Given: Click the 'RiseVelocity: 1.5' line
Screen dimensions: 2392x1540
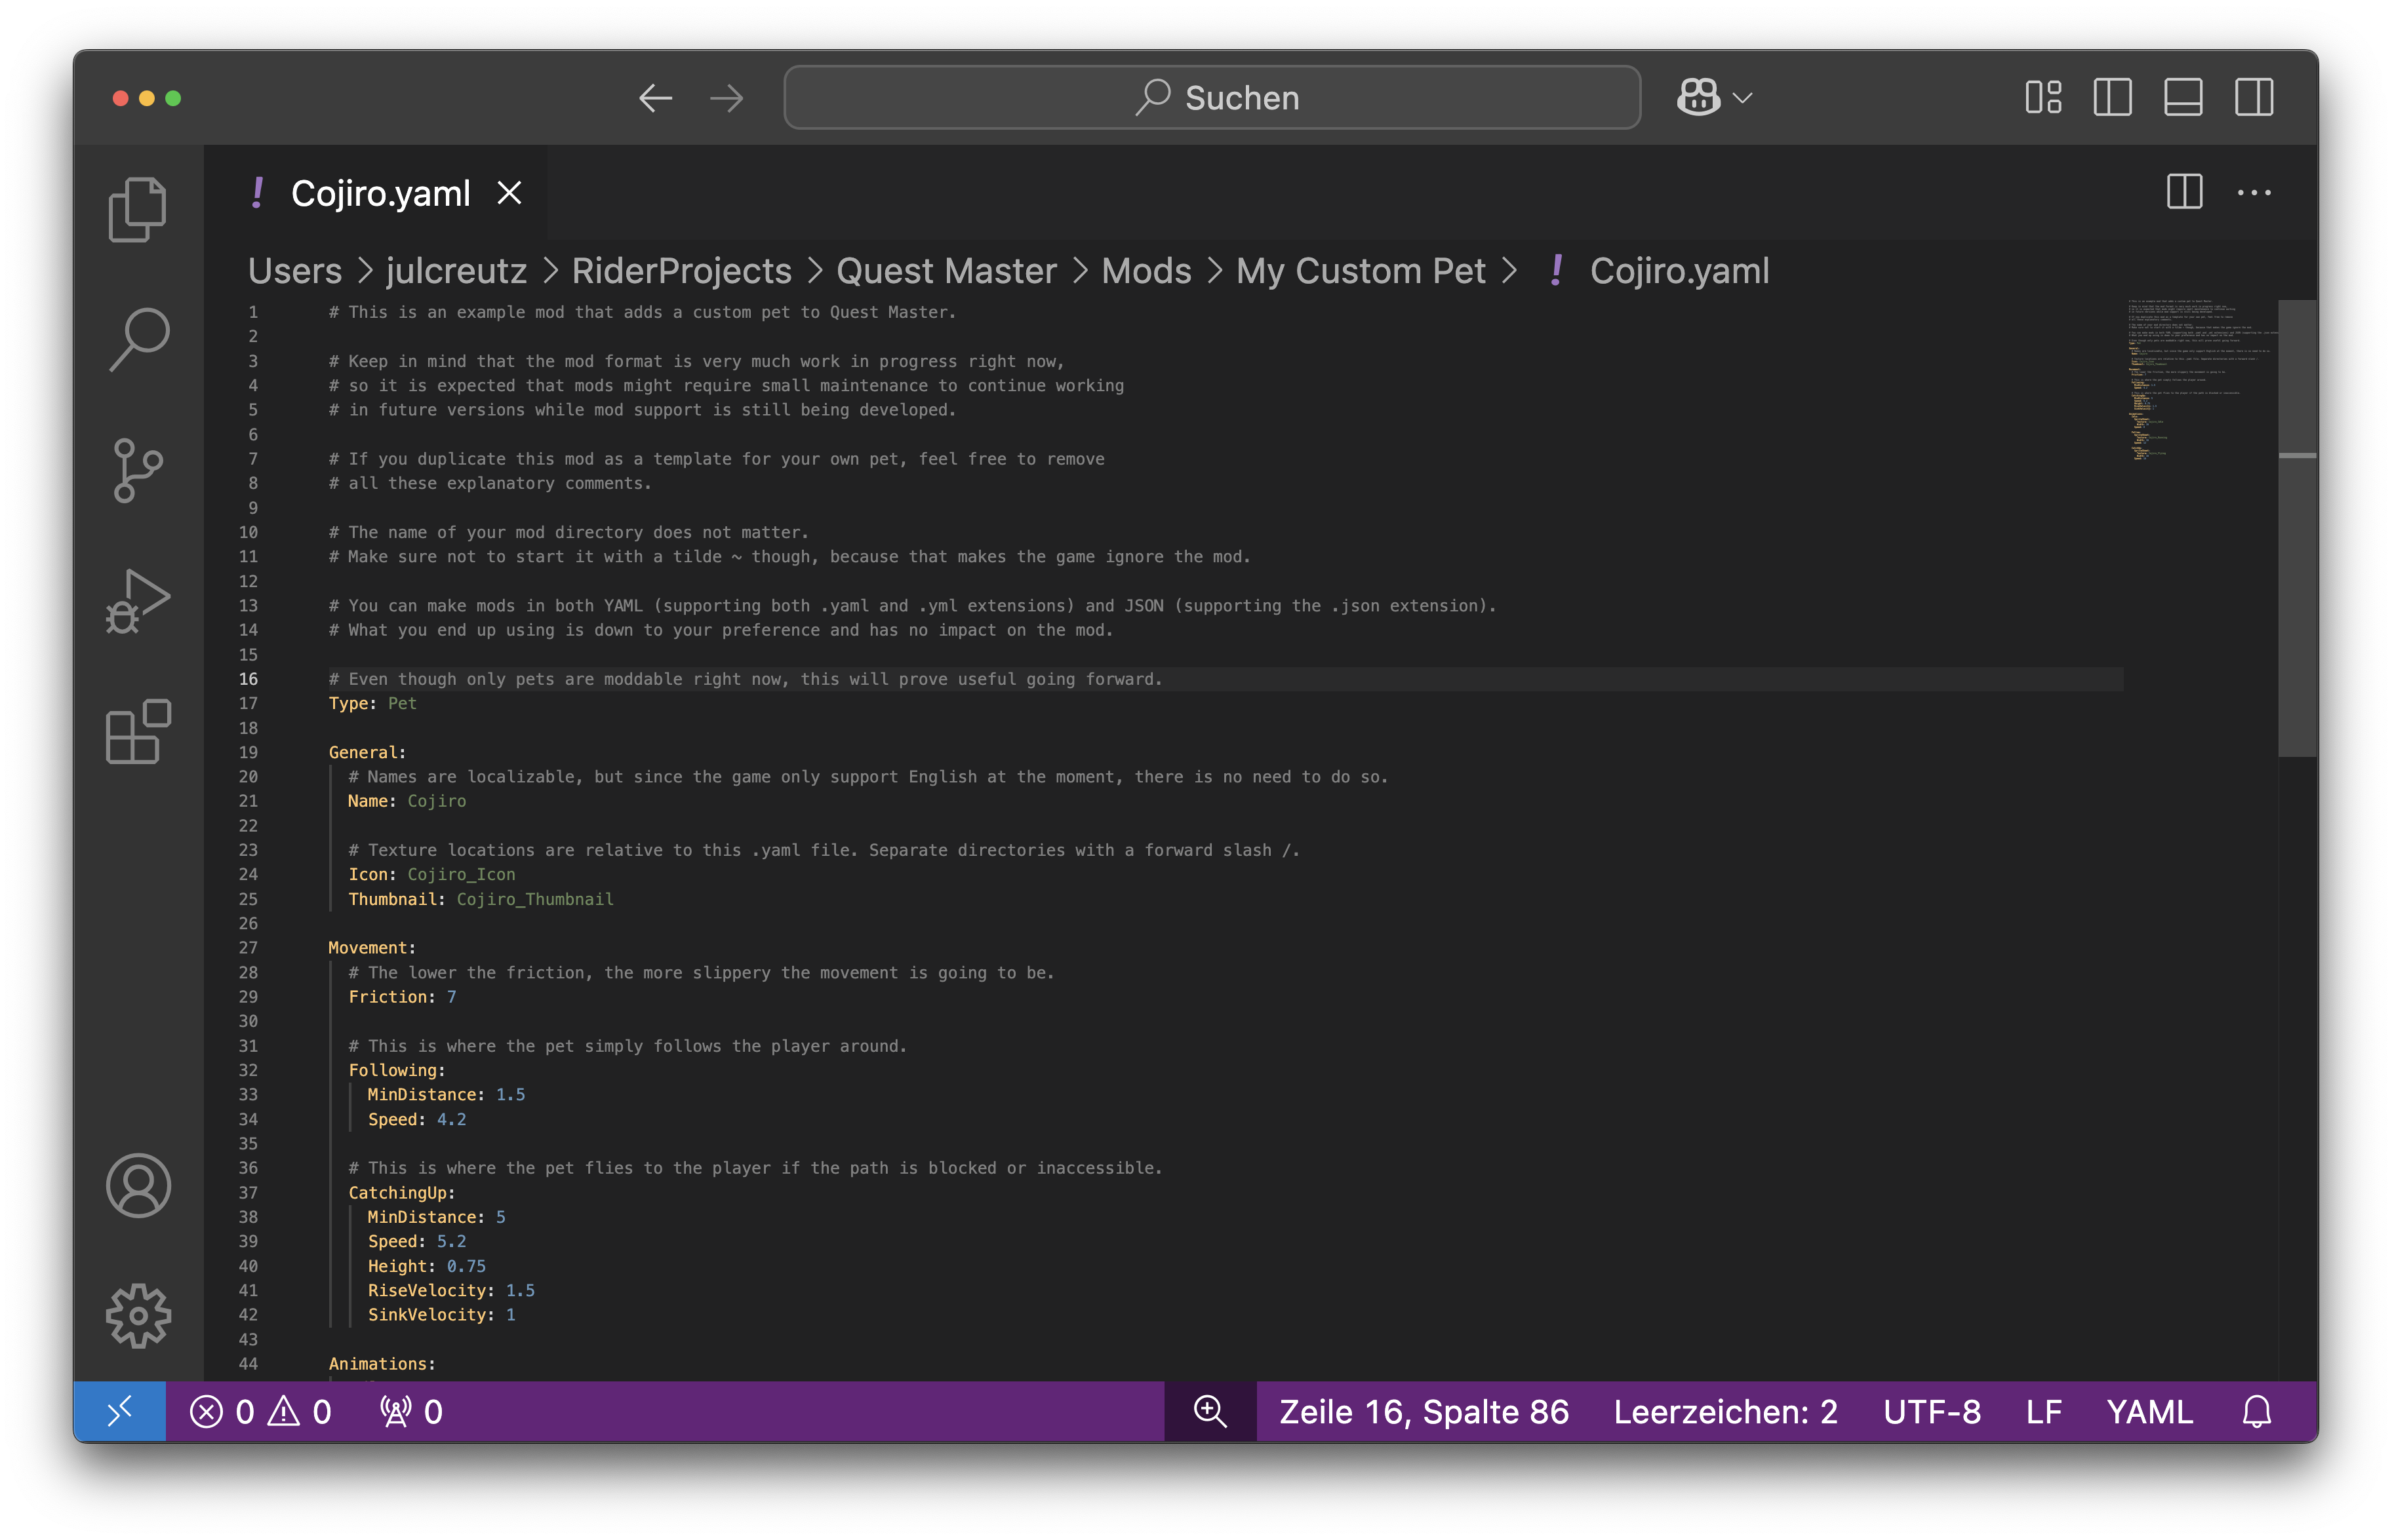Looking at the screenshot, I should click(450, 1291).
